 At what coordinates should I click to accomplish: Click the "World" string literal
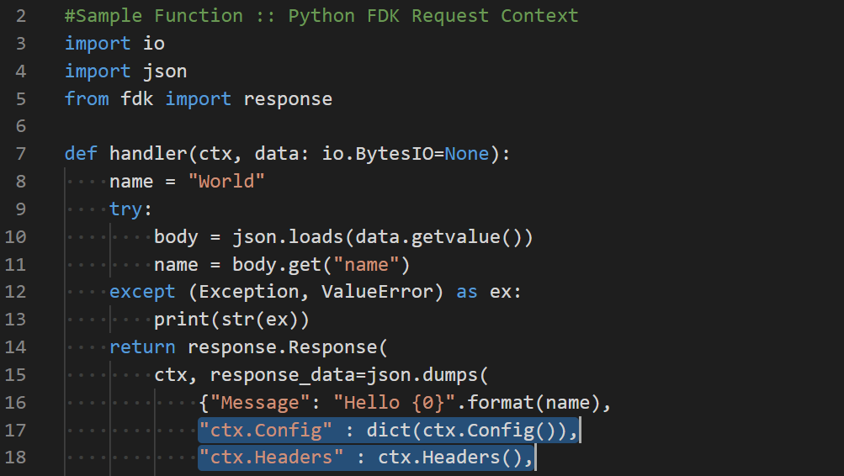pyautogui.click(x=226, y=182)
